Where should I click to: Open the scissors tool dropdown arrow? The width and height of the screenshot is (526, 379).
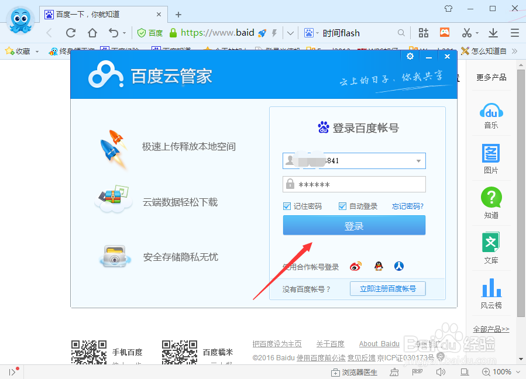477,33
